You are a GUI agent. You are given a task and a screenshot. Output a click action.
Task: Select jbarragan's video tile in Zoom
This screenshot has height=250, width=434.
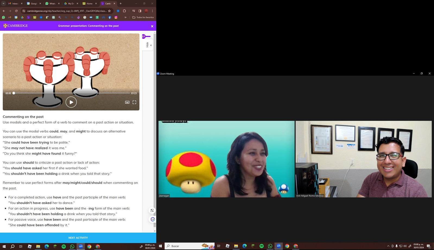[226, 159]
